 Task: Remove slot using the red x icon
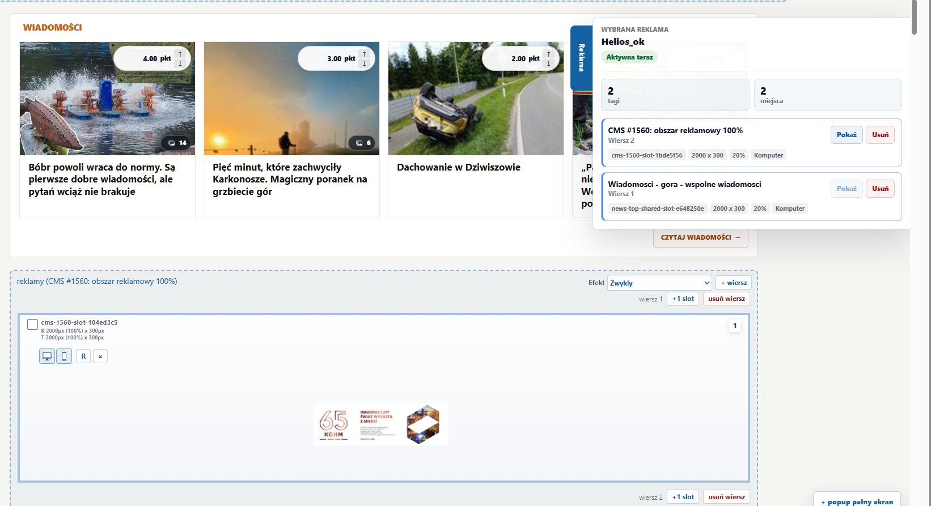(100, 356)
